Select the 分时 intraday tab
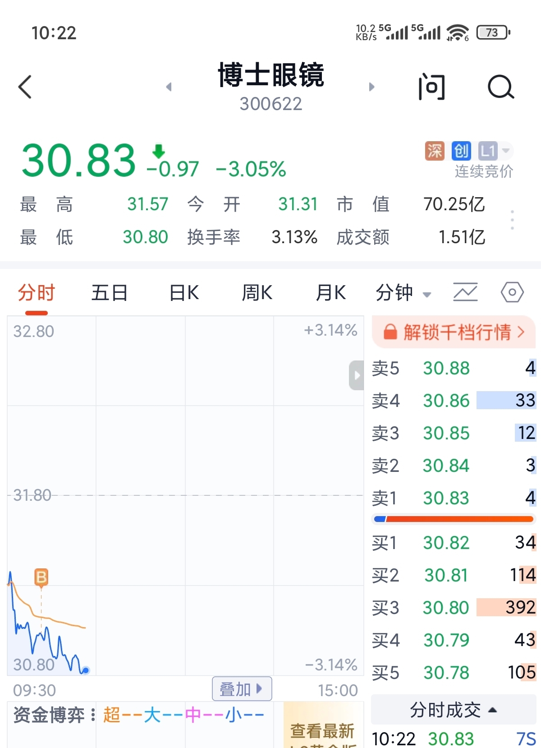The width and height of the screenshot is (541, 748). point(36,293)
